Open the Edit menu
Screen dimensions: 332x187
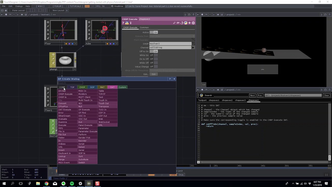(10, 6)
